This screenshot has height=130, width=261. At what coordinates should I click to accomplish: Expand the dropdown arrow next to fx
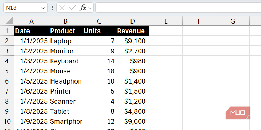[x=90, y=8]
